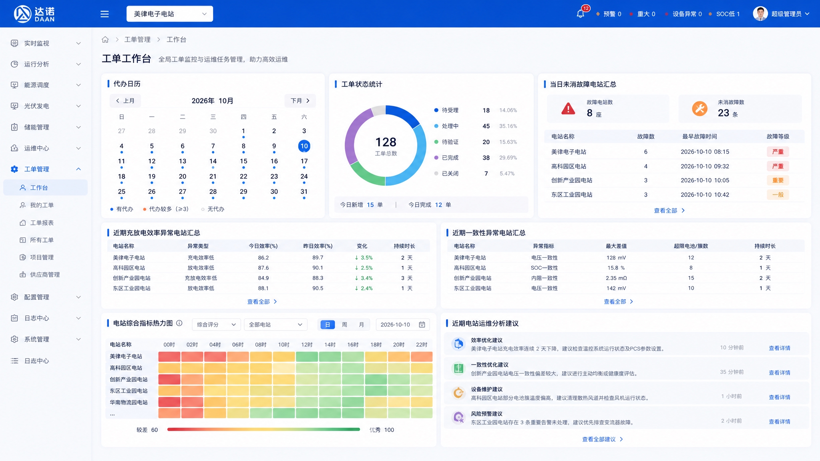Image resolution: width=820 pixels, height=461 pixels.
Task: Toggle 待受理 legend in the donut chart
Action: [x=446, y=110]
